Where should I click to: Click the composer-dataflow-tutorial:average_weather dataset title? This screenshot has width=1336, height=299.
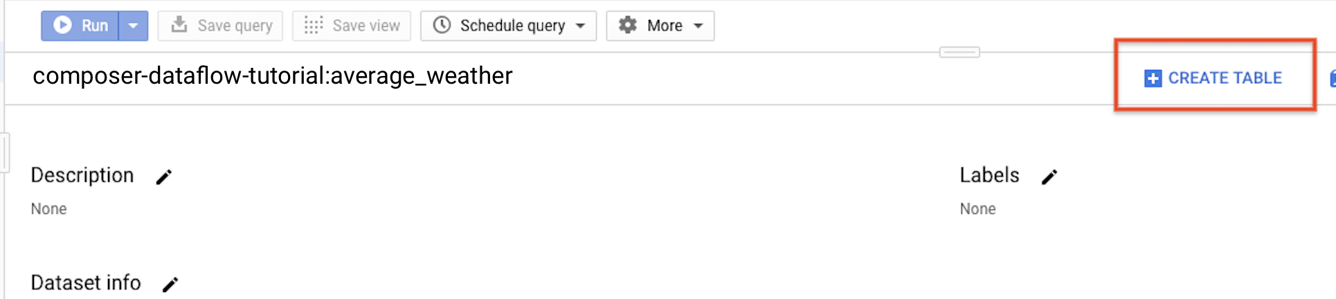coord(273,75)
